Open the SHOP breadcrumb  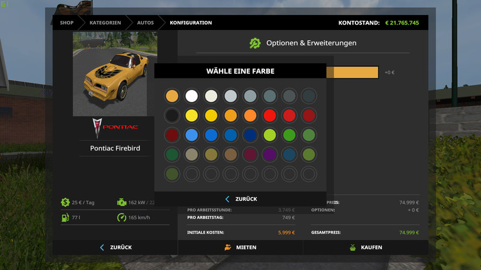(x=66, y=23)
